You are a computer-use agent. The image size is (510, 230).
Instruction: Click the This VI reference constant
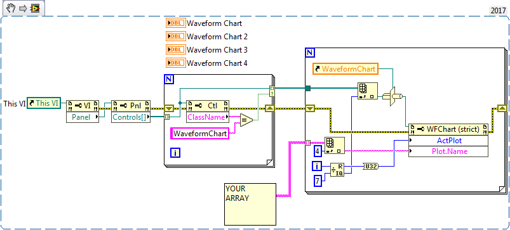(x=44, y=103)
